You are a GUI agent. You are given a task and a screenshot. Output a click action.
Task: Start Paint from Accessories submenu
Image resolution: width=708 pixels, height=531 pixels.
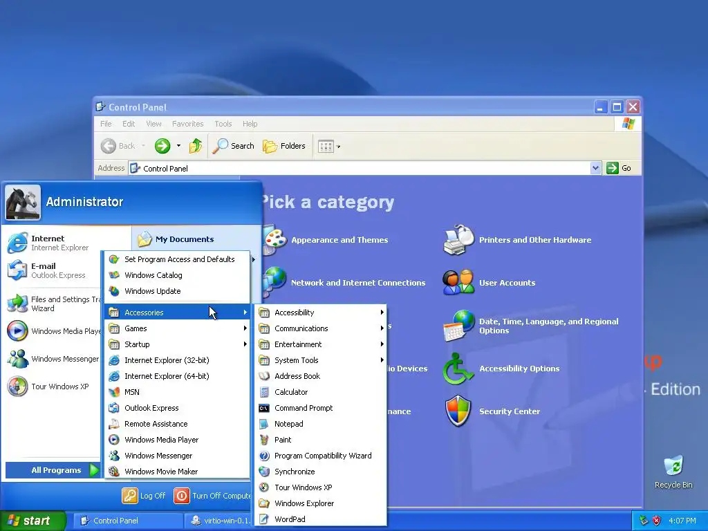pos(321,440)
